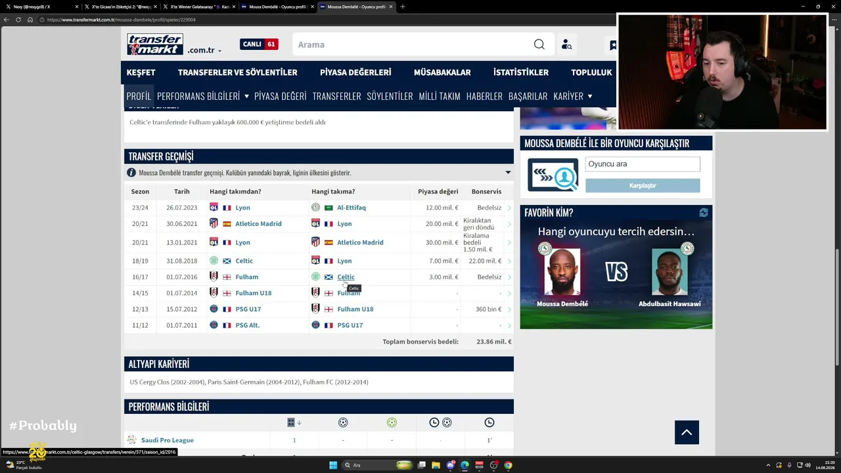Switch to the Haberler tab
The width and height of the screenshot is (841, 473).
tap(484, 96)
